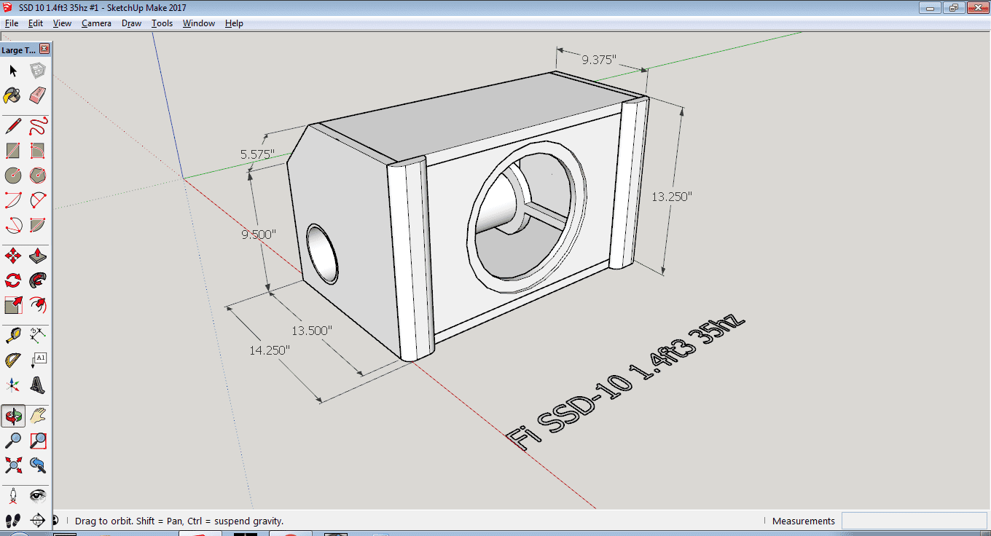Select the Circle tool

point(13,176)
